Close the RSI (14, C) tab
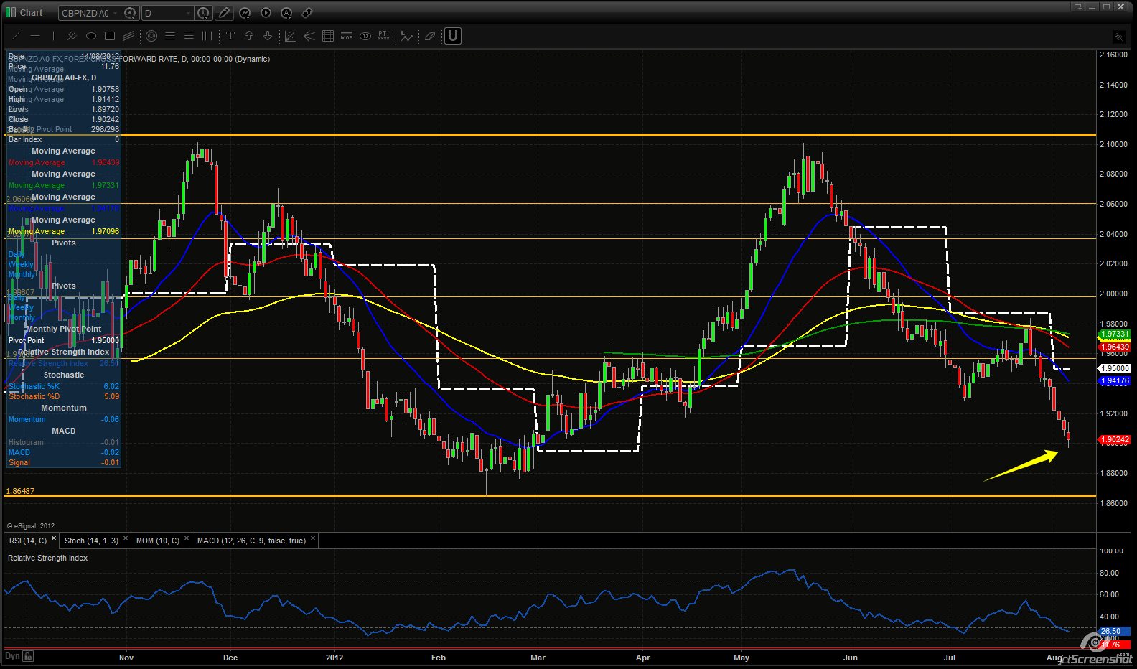 (54, 538)
